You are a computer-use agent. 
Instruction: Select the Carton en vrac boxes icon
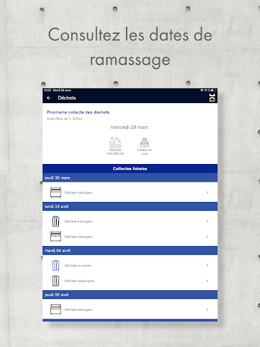[x=144, y=143]
